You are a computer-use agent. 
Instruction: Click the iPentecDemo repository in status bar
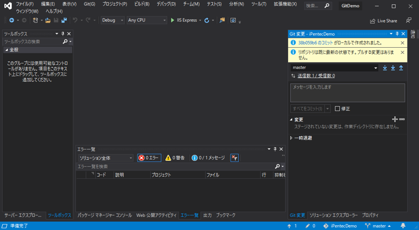coord(340,226)
